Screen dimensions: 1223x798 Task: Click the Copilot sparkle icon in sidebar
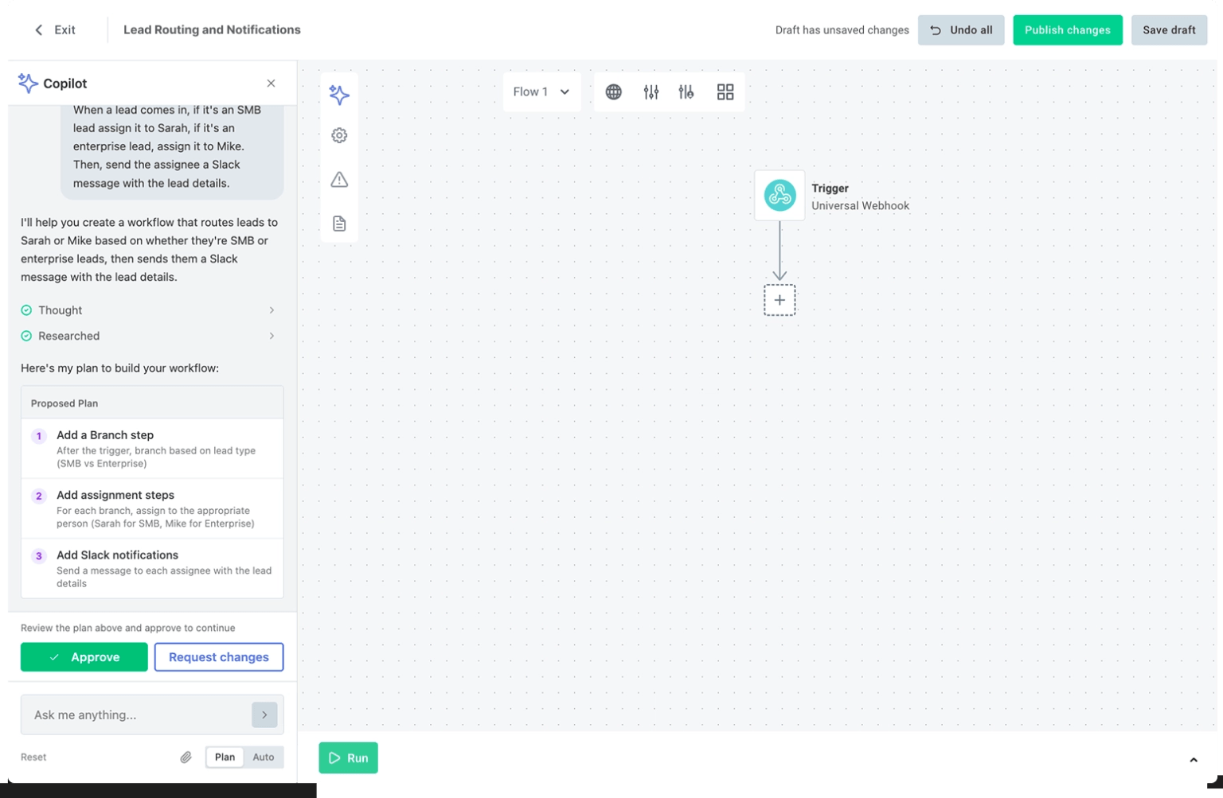[339, 95]
